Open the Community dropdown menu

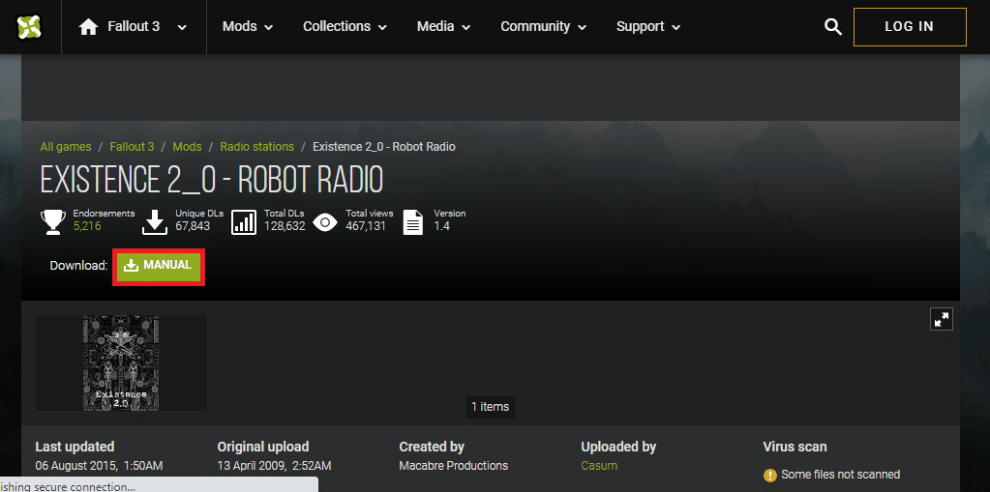click(x=544, y=26)
